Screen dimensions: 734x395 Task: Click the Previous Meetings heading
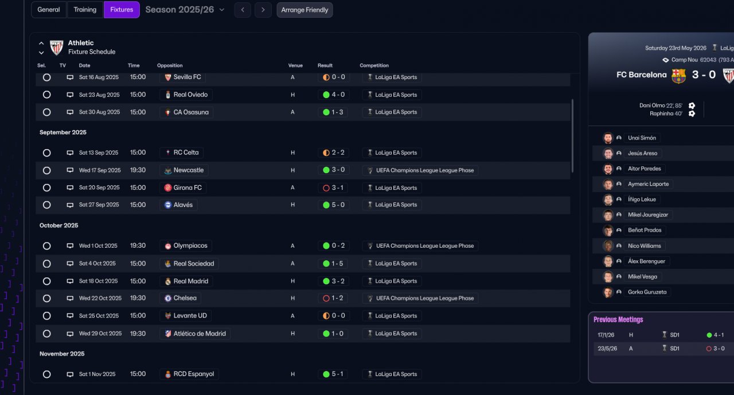click(x=618, y=320)
